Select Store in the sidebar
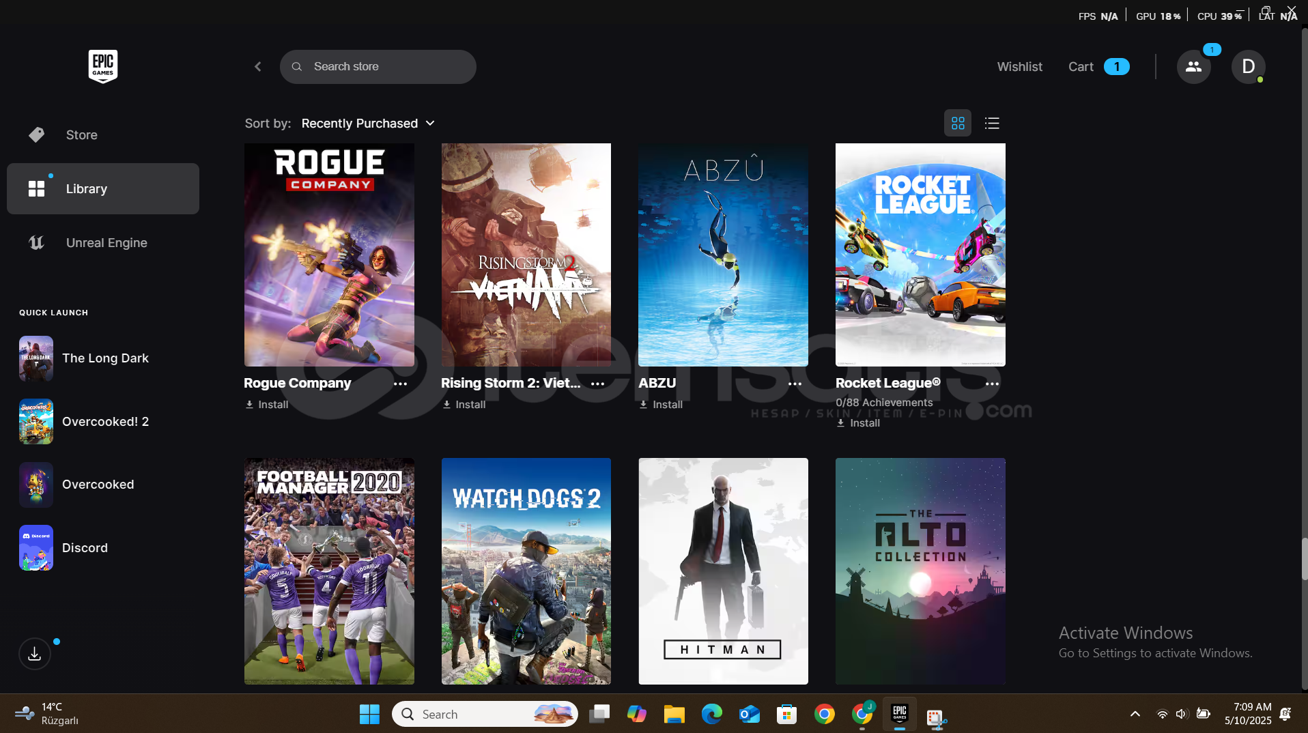 coord(103,135)
